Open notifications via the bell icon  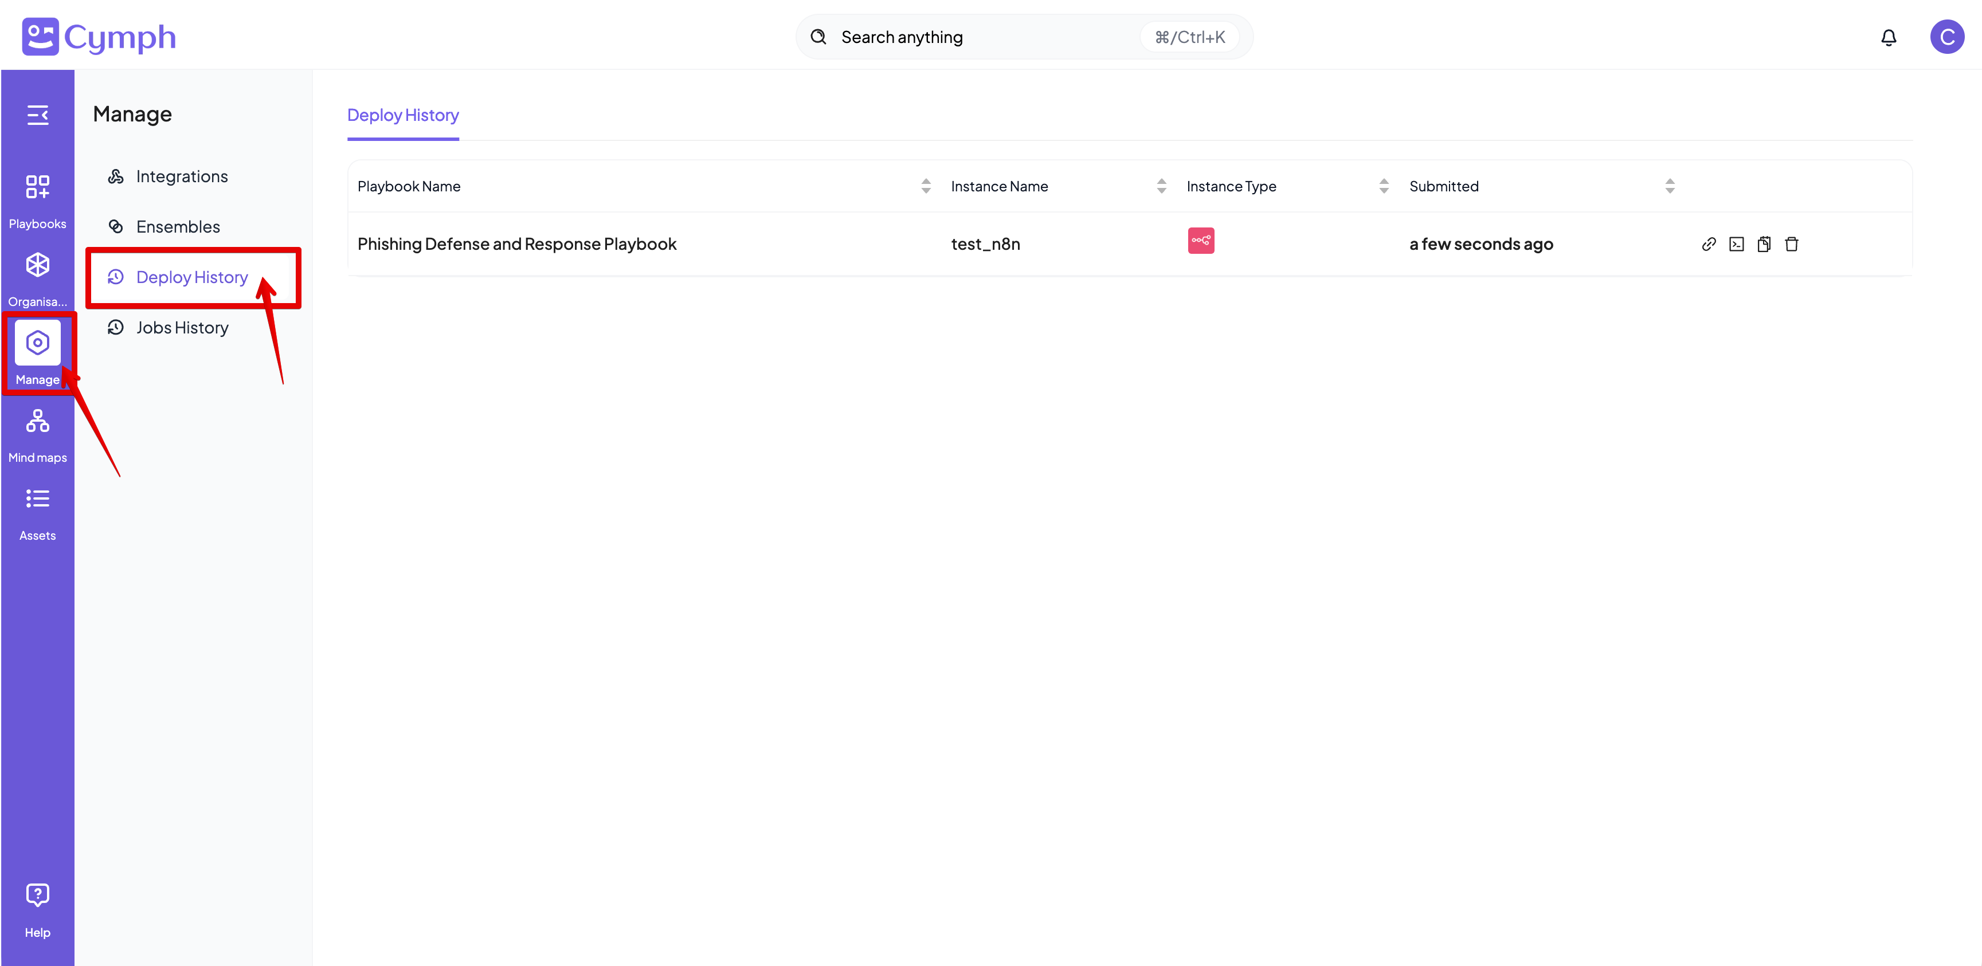(x=1889, y=37)
